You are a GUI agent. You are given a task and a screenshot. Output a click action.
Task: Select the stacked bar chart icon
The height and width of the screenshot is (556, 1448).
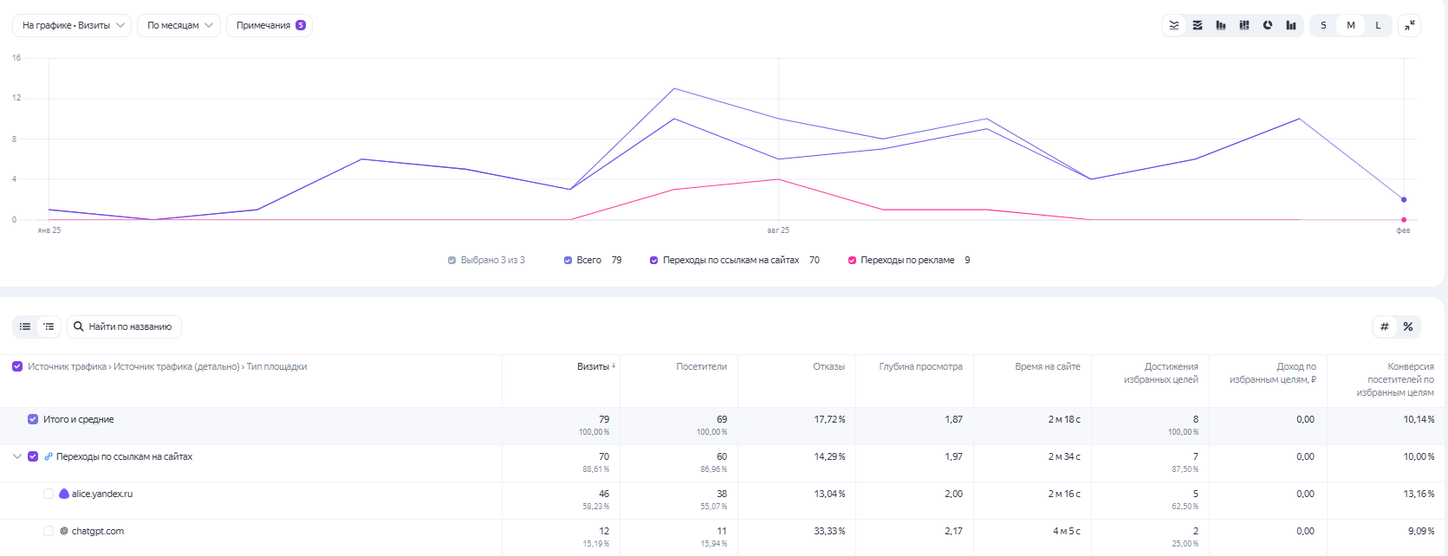(1244, 25)
